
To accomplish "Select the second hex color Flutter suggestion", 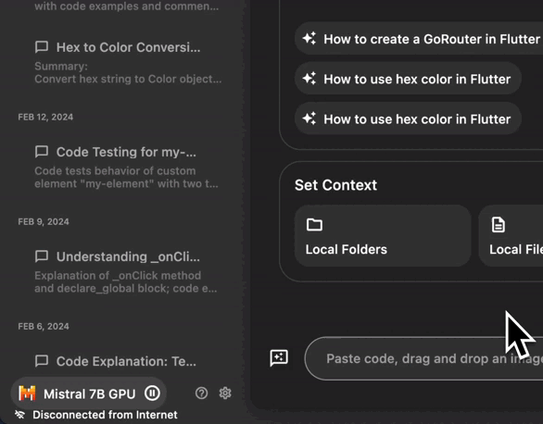I will (408, 118).
